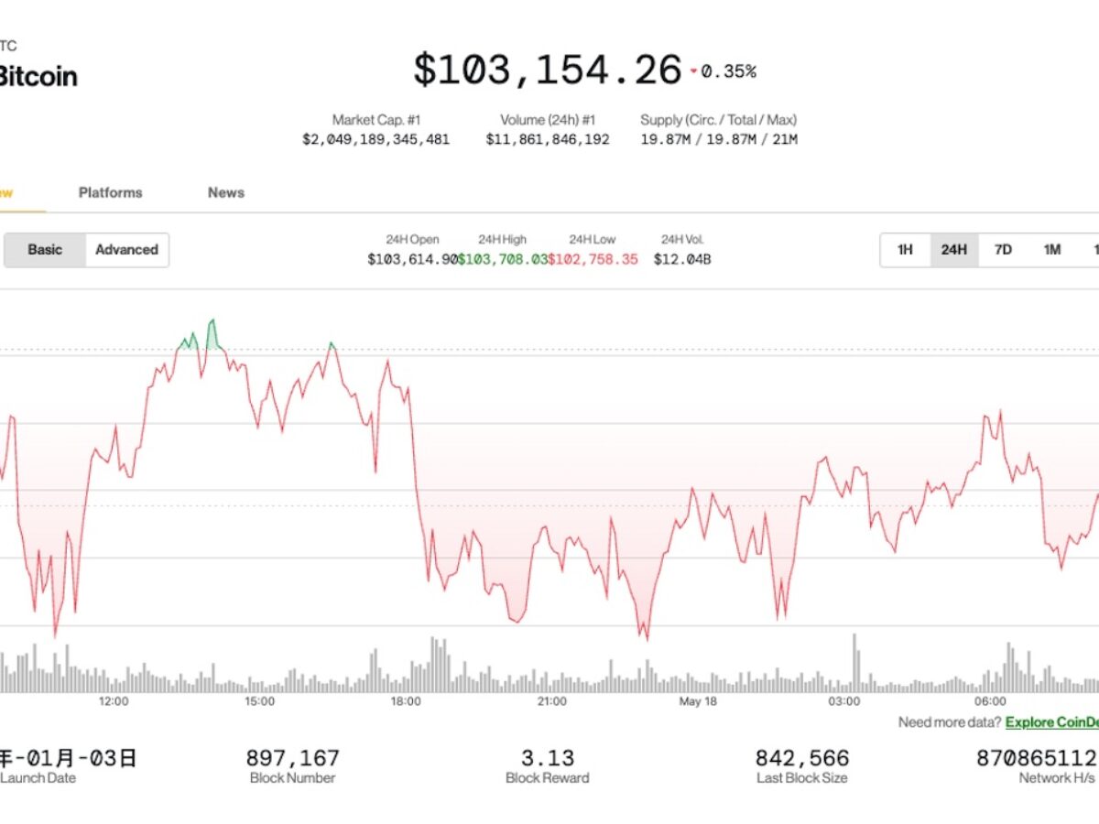The width and height of the screenshot is (1099, 824).
Task: Click the 24H Low label
Action: coord(593,240)
